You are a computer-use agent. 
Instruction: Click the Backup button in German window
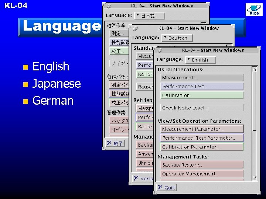pos(145,145)
